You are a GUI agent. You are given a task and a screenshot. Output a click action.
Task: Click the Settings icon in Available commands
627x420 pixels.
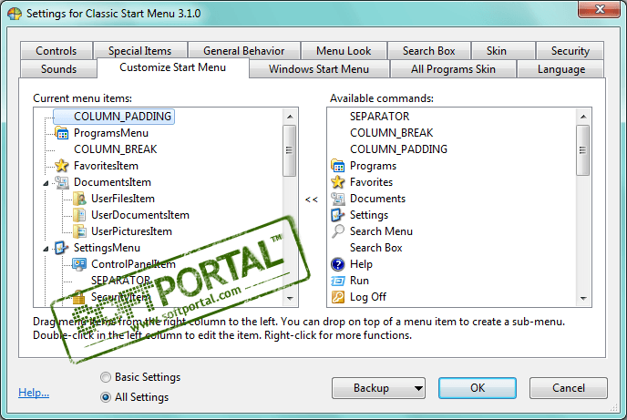coord(338,215)
